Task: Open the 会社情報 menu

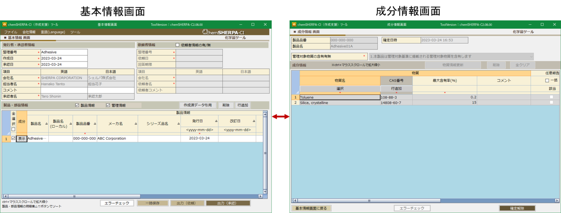Action: [x=29, y=32]
